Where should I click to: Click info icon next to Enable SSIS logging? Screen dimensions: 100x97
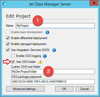(45, 56)
